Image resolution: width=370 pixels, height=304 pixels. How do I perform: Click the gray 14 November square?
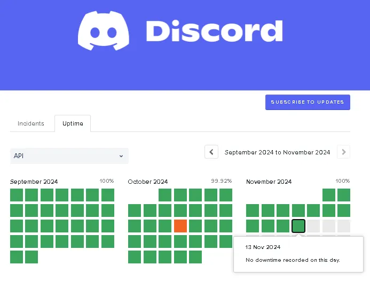pyautogui.click(x=313, y=226)
